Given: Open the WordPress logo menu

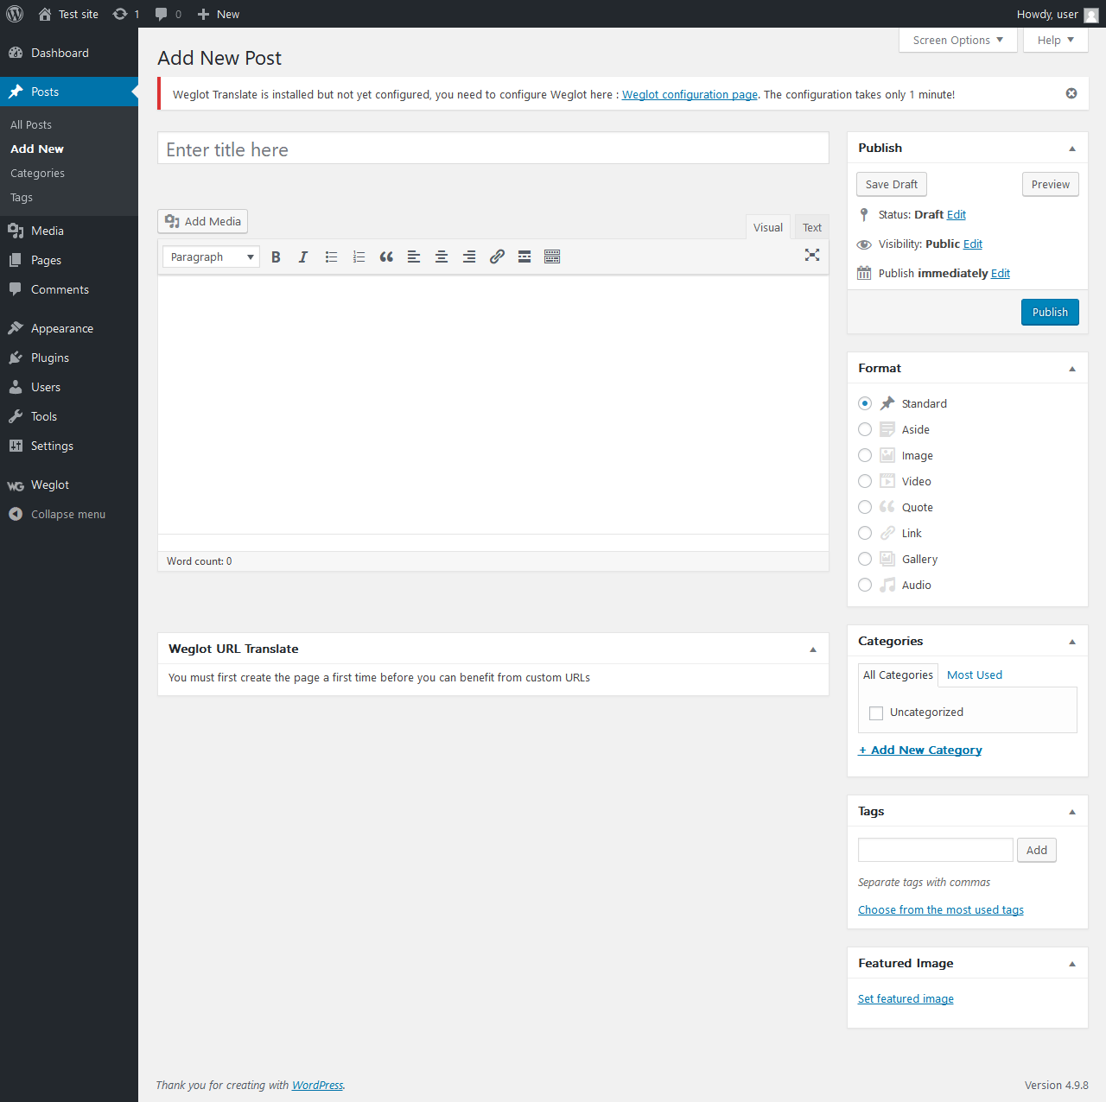Looking at the screenshot, I should pos(15,14).
